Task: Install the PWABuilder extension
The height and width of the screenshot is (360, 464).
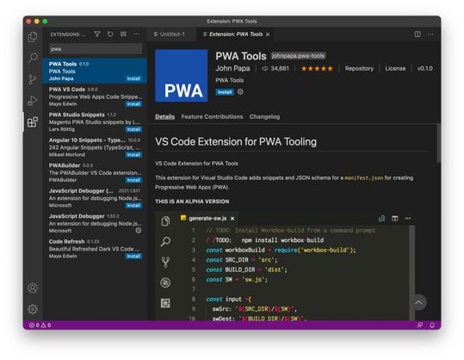Action: pos(133,180)
